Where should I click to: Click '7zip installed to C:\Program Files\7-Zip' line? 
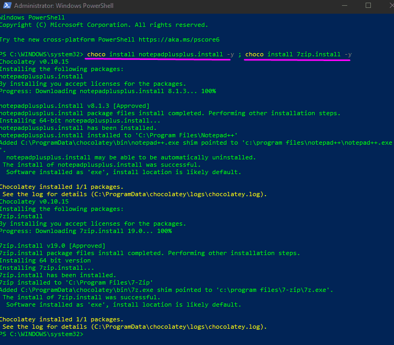click(76, 282)
